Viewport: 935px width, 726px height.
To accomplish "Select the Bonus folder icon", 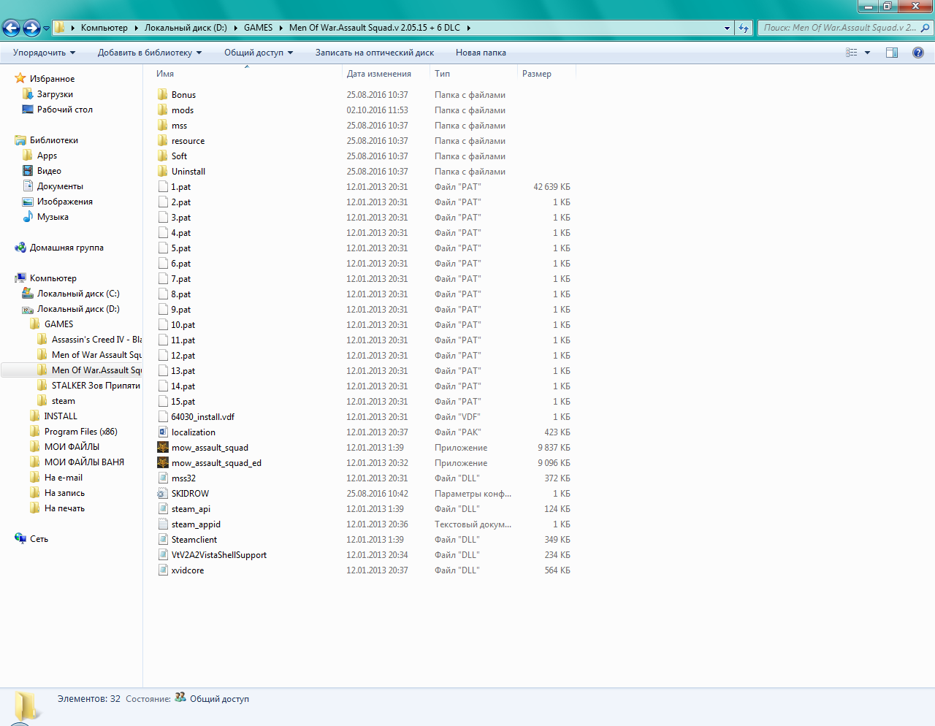I will 163,95.
